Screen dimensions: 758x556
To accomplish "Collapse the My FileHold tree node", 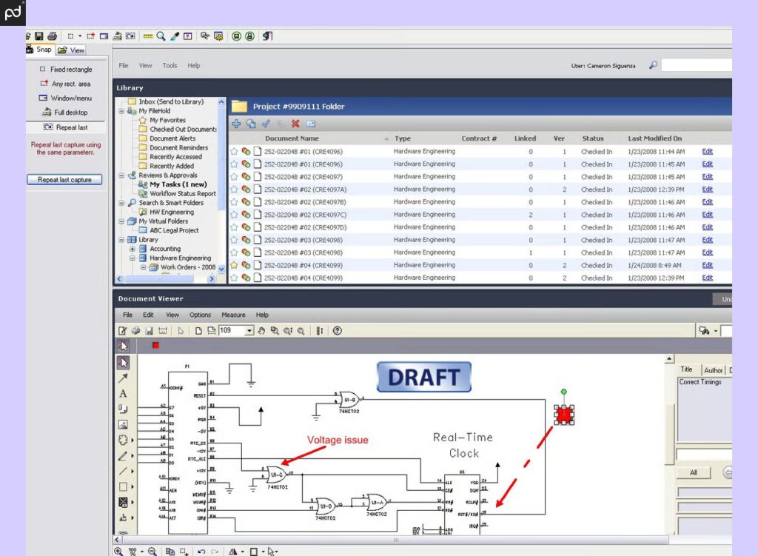I will click(121, 111).
